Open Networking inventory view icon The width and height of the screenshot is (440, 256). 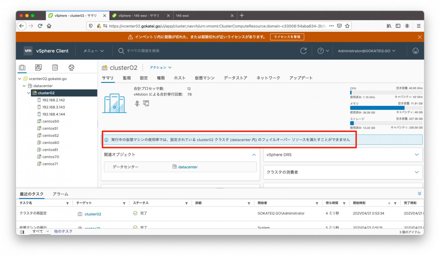pos(71,67)
